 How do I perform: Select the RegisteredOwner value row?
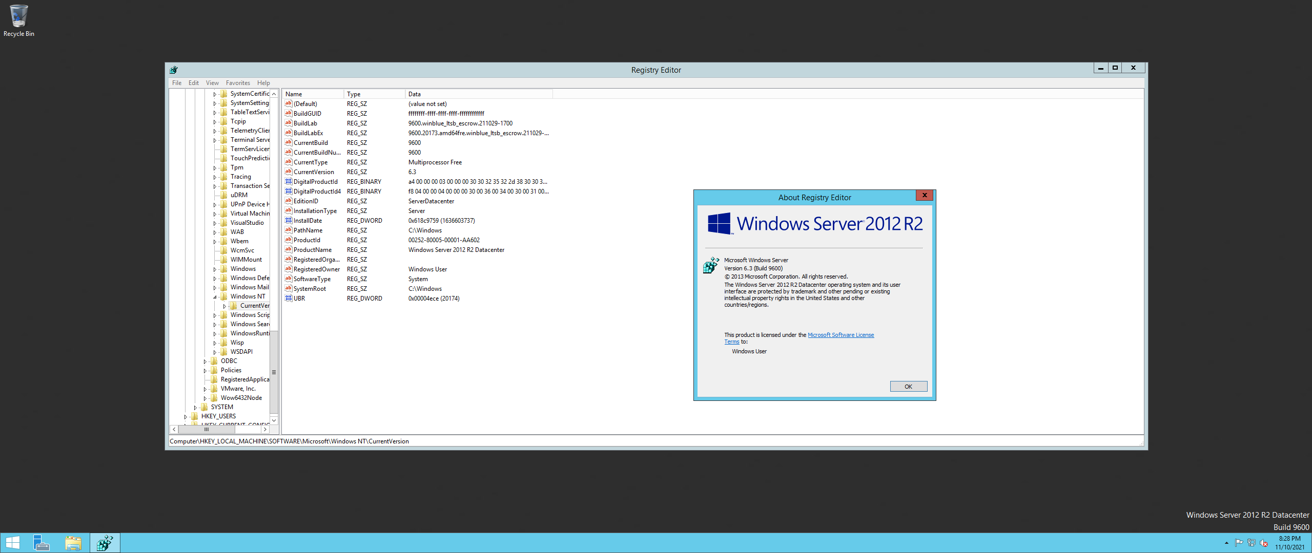(x=417, y=269)
